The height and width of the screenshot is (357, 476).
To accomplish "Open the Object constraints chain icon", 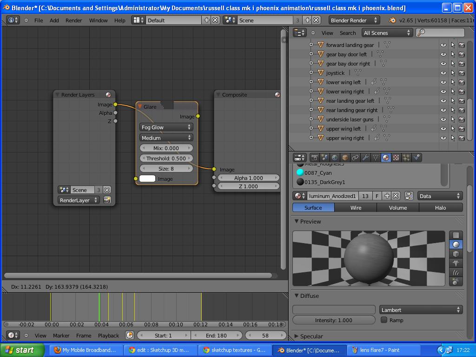I will tap(355, 158).
